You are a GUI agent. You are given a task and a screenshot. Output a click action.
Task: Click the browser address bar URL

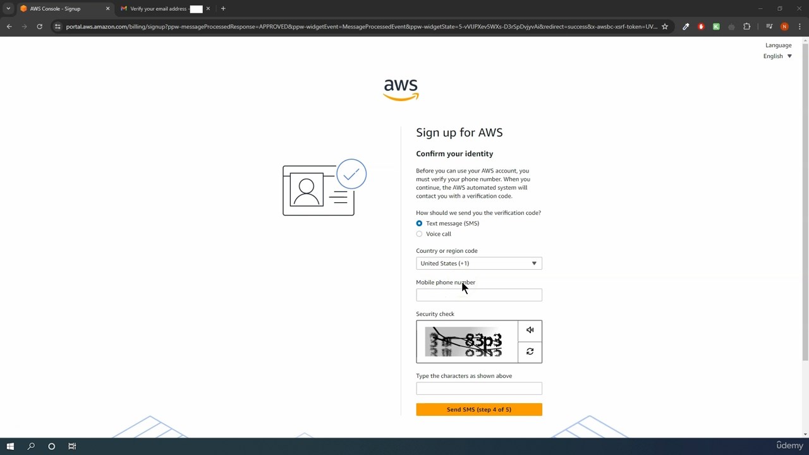point(362,27)
